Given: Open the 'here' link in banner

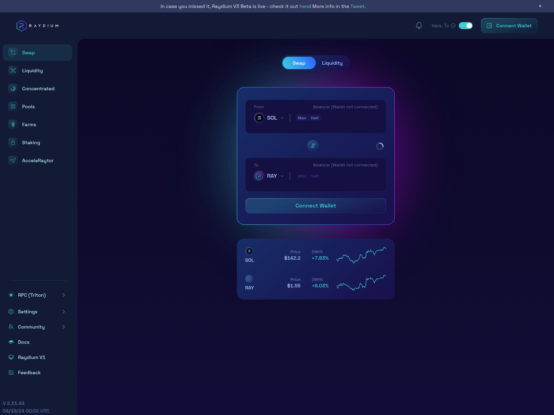Looking at the screenshot, I should tap(305, 6).
